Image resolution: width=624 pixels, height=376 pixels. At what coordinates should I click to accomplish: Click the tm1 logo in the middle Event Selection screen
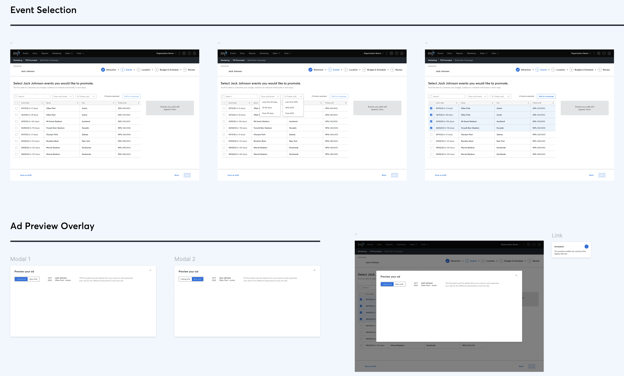(x=224, y=53)
